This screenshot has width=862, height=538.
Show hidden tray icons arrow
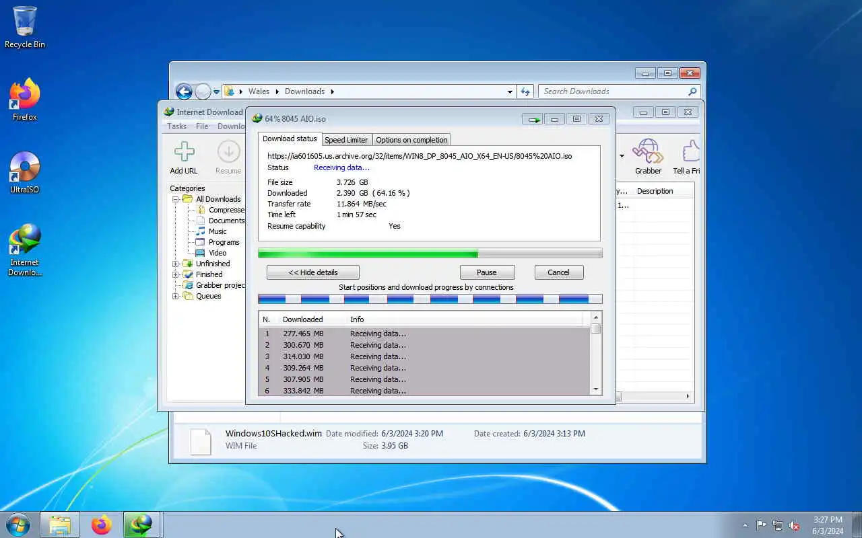745,525
